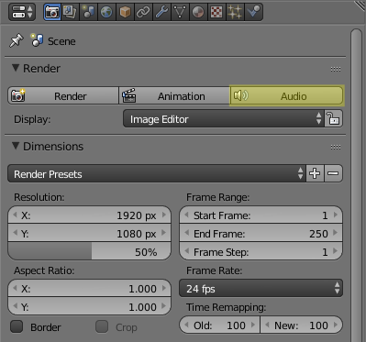Click the 50% resolution percentage slider

pos(89,252)
